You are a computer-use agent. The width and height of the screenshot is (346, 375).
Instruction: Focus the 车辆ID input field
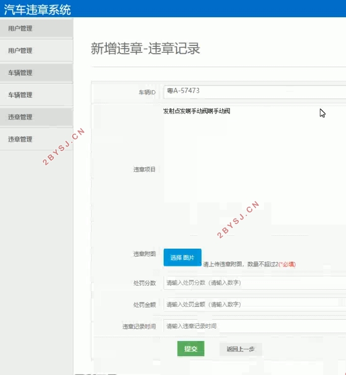coord(255,92)
